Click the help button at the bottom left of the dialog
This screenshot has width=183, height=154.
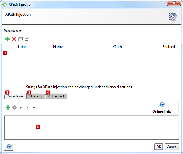[9, 147]
